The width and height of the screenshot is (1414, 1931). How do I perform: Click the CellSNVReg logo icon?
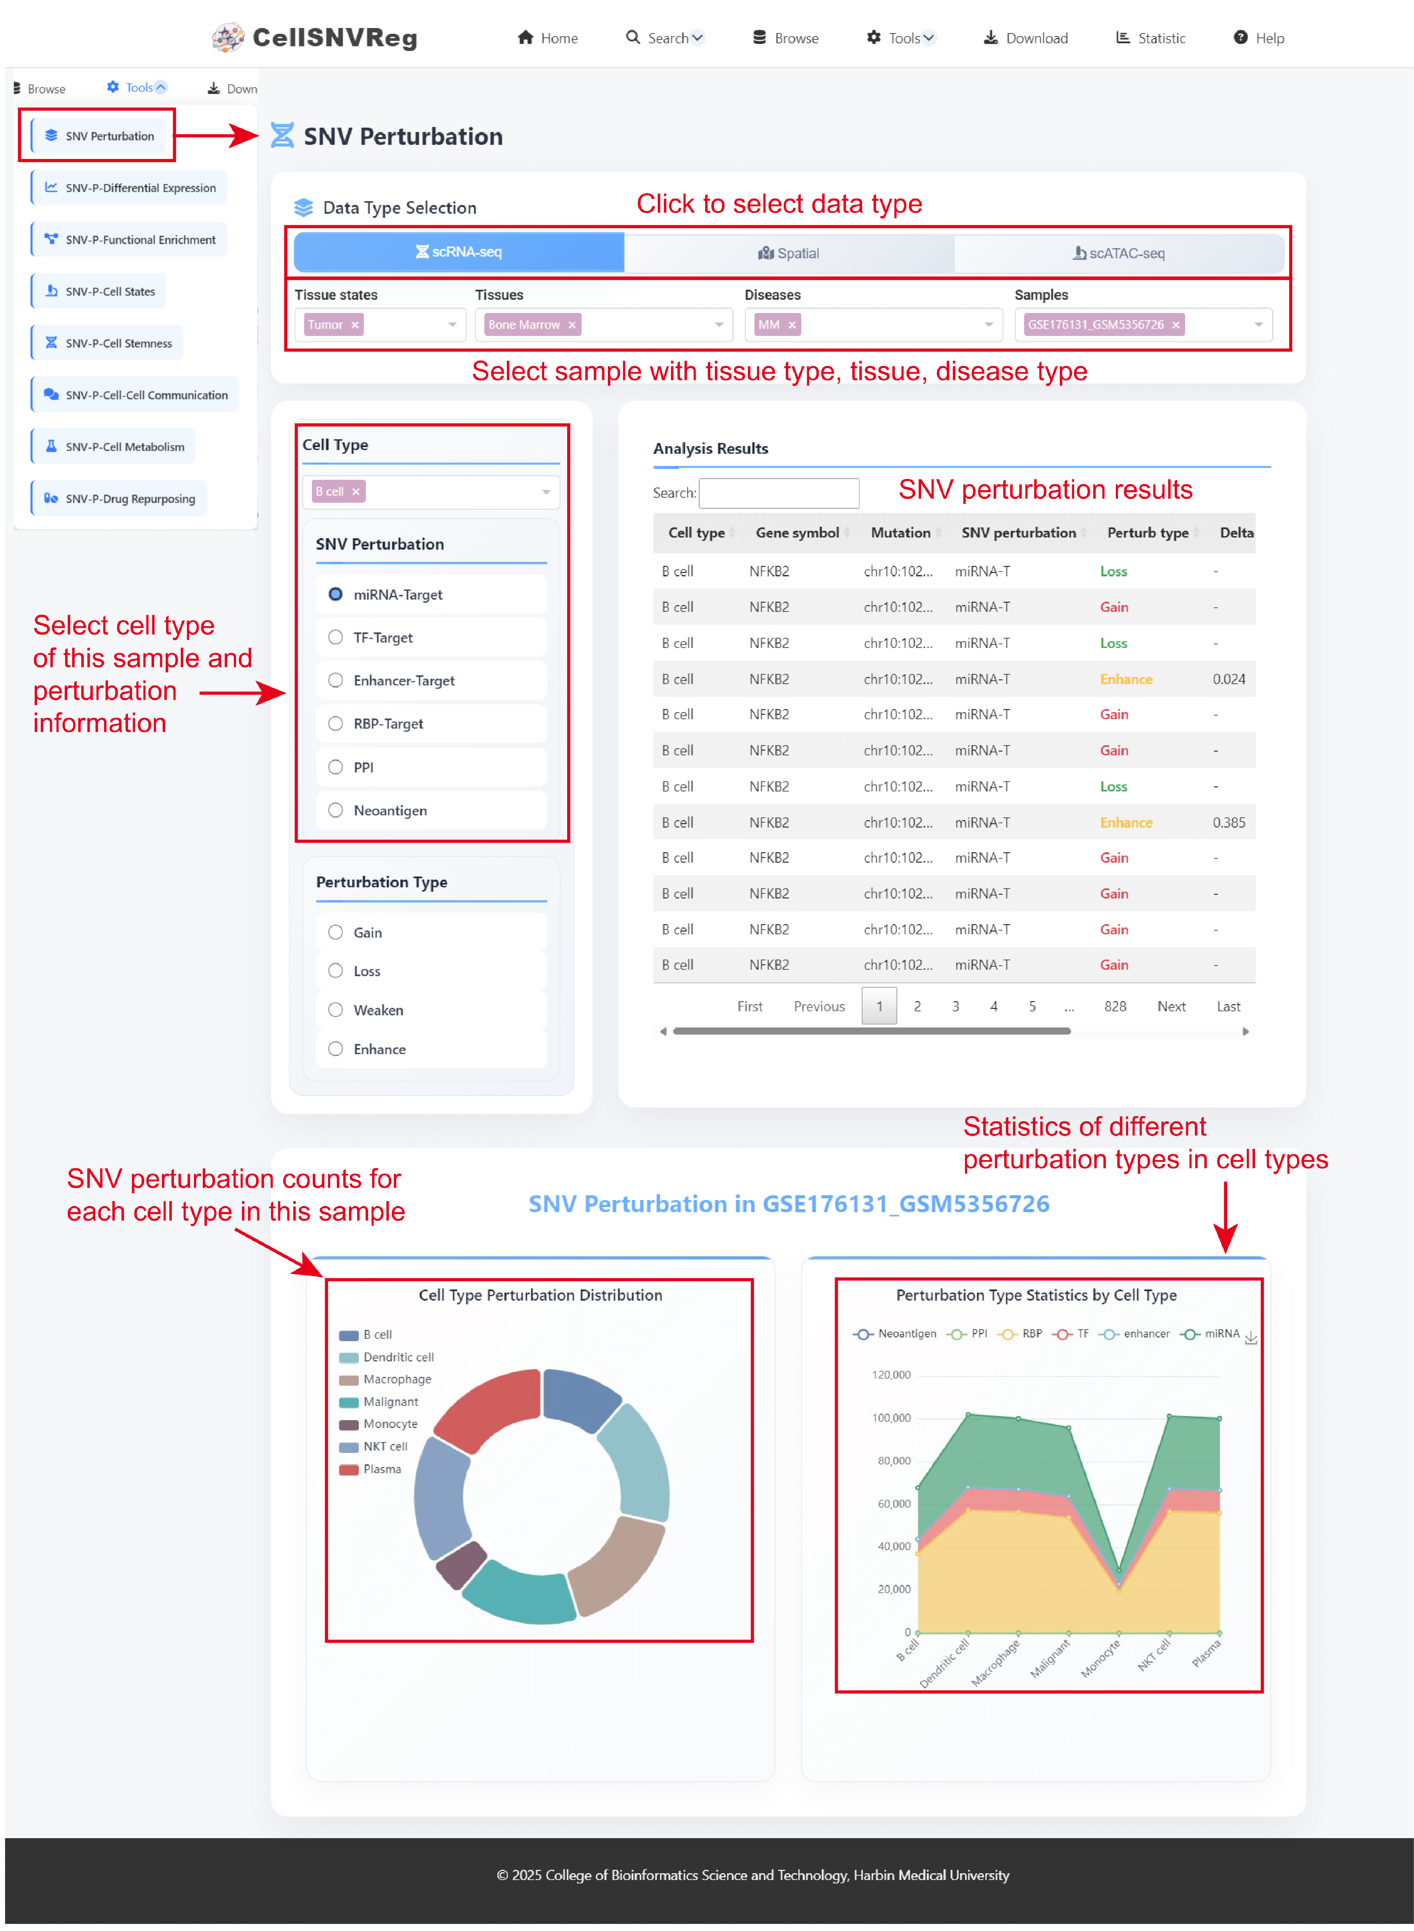(228, 38)
